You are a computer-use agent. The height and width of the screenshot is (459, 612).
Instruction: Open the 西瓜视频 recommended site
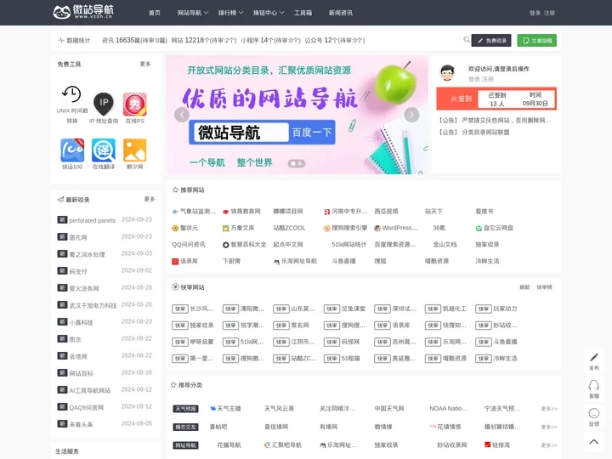point(386,211)
